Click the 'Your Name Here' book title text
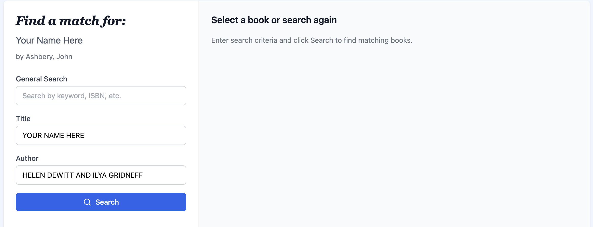 (49, 40)
